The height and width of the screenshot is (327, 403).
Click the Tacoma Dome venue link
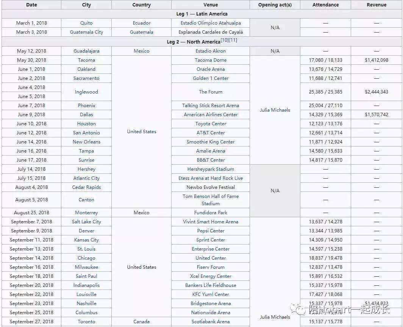211,60
